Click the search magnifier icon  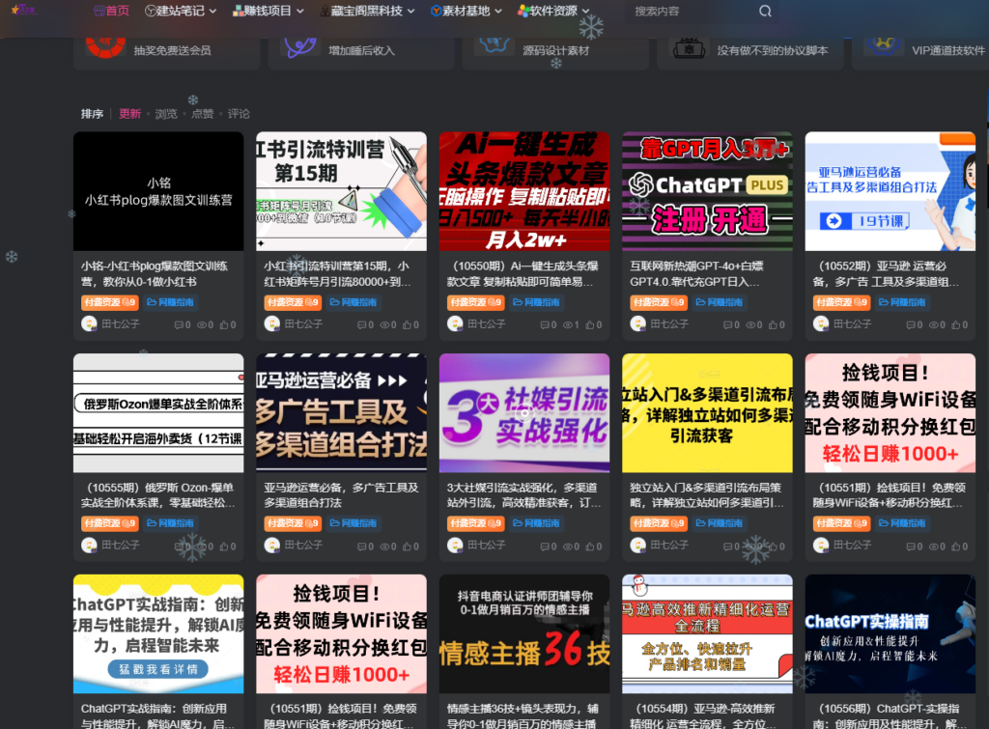[x=765, y=12]
